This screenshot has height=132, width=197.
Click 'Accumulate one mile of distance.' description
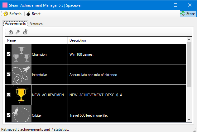click(94, 75)
